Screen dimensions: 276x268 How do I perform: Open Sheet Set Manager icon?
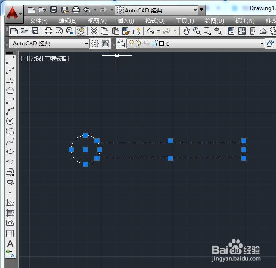263,31
